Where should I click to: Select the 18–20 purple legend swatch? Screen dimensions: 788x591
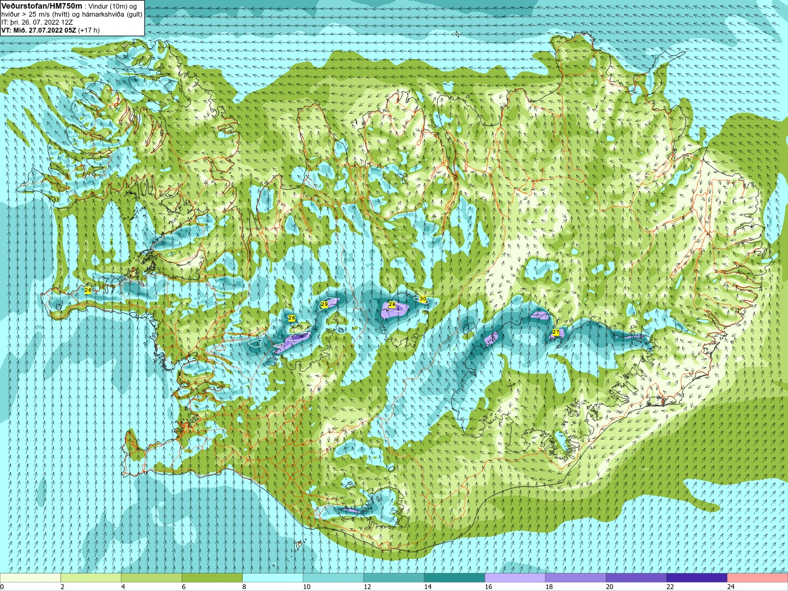(x=576, y=578)
